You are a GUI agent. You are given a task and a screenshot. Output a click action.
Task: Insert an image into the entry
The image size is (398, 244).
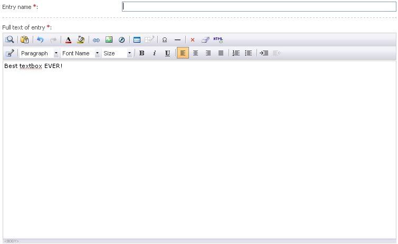click(x=109, y=40)
